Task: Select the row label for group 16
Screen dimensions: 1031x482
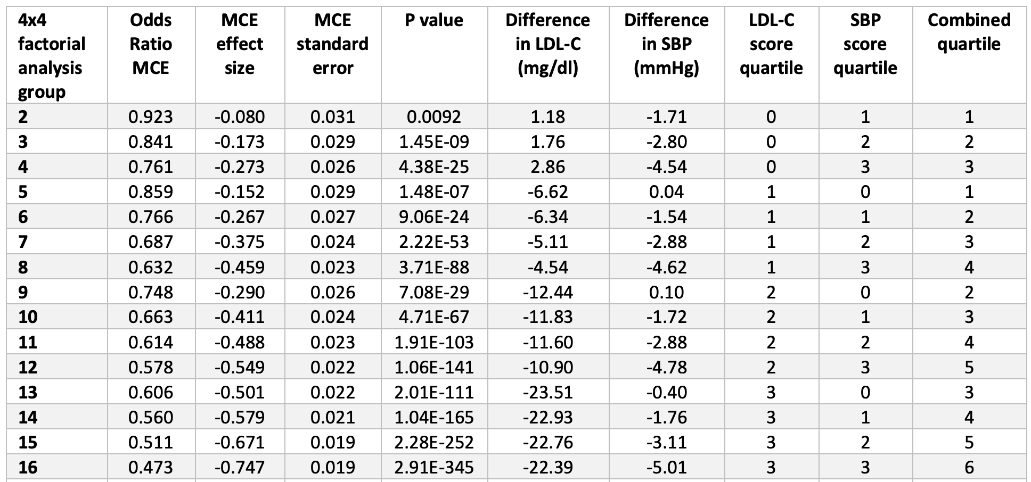Action: click(x=28, y=467)
